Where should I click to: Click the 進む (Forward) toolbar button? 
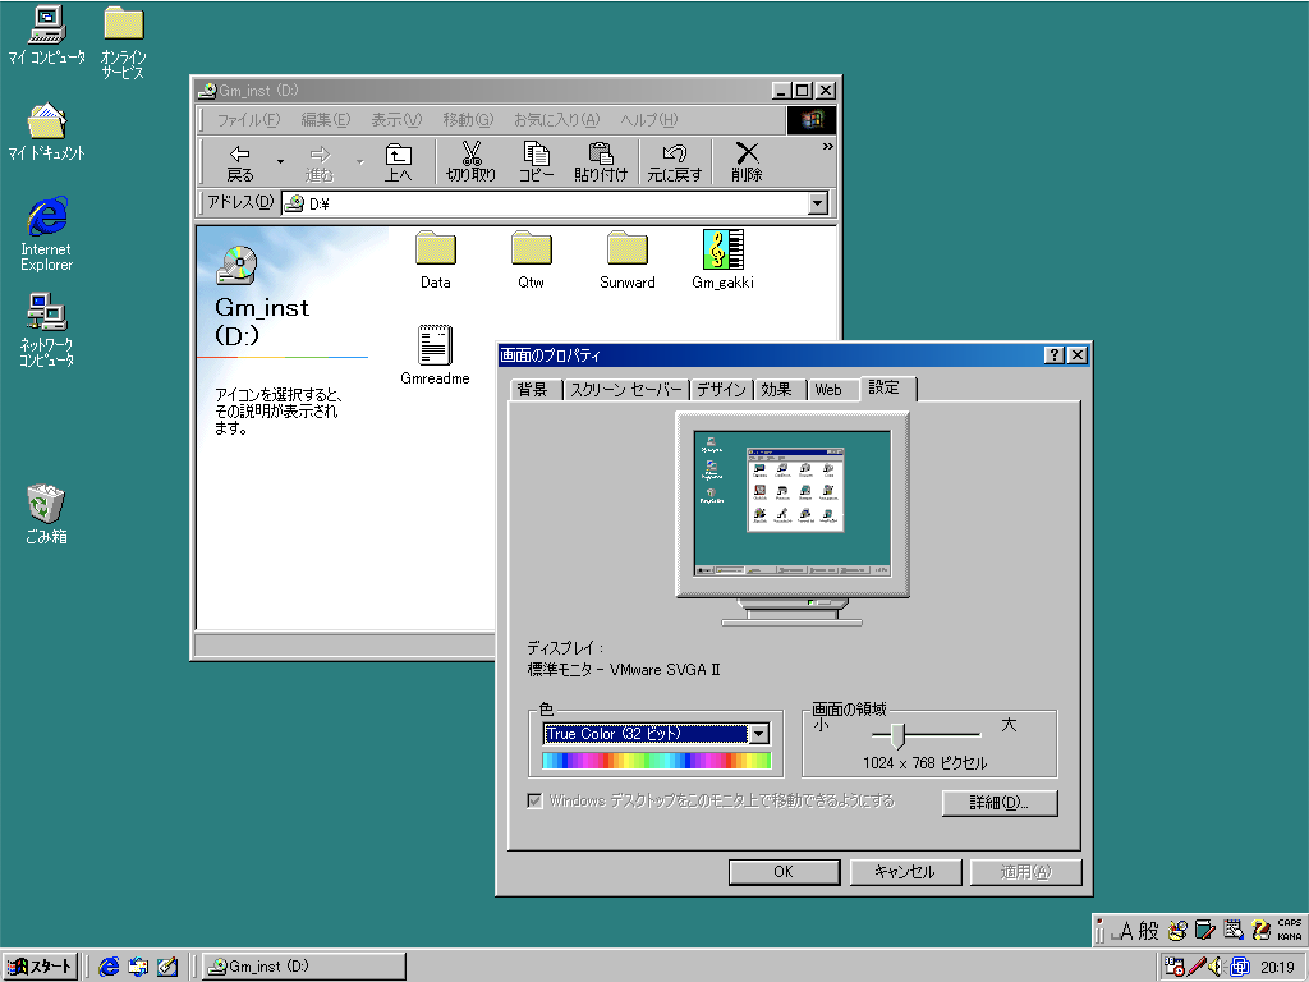pos(320,163)
